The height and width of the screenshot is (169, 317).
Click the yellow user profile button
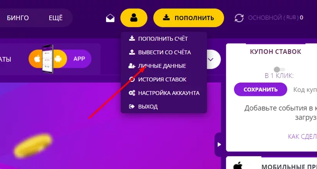[x=134, y=18]
